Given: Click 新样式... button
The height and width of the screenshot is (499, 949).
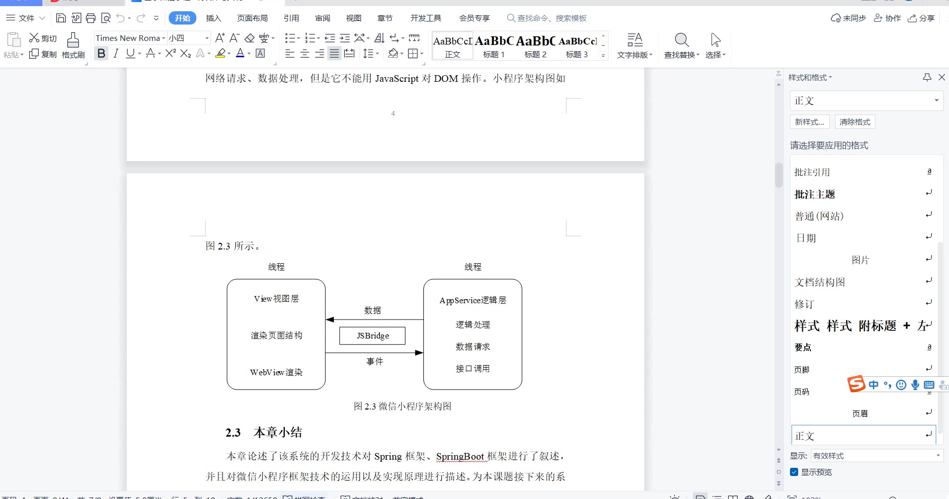Looking at the screenshot, I should tap(809, 122).
